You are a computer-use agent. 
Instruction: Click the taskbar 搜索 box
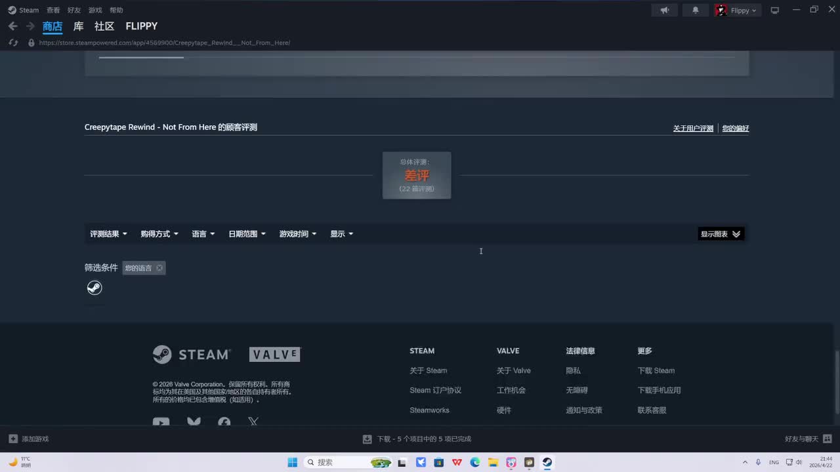348,462
